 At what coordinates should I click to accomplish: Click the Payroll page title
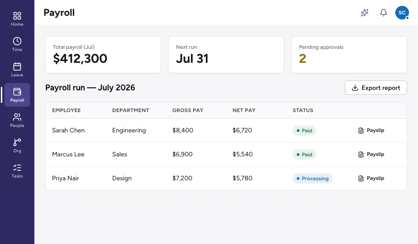59,13
